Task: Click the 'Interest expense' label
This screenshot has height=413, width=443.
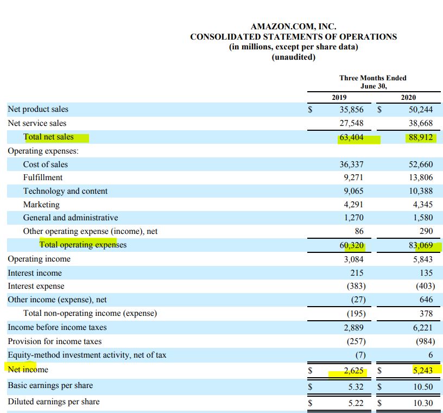Action: coord(36,286)
